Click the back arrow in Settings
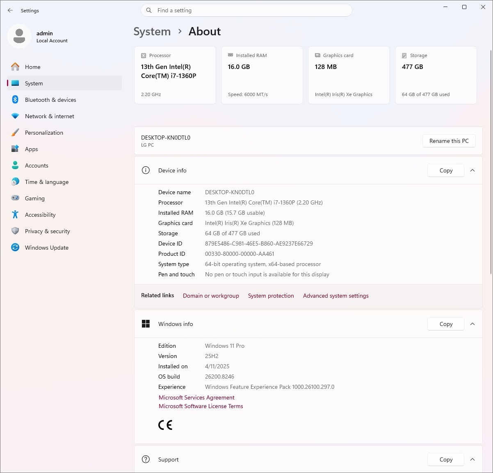Screen dimensions: 493x473 point(10,10)
